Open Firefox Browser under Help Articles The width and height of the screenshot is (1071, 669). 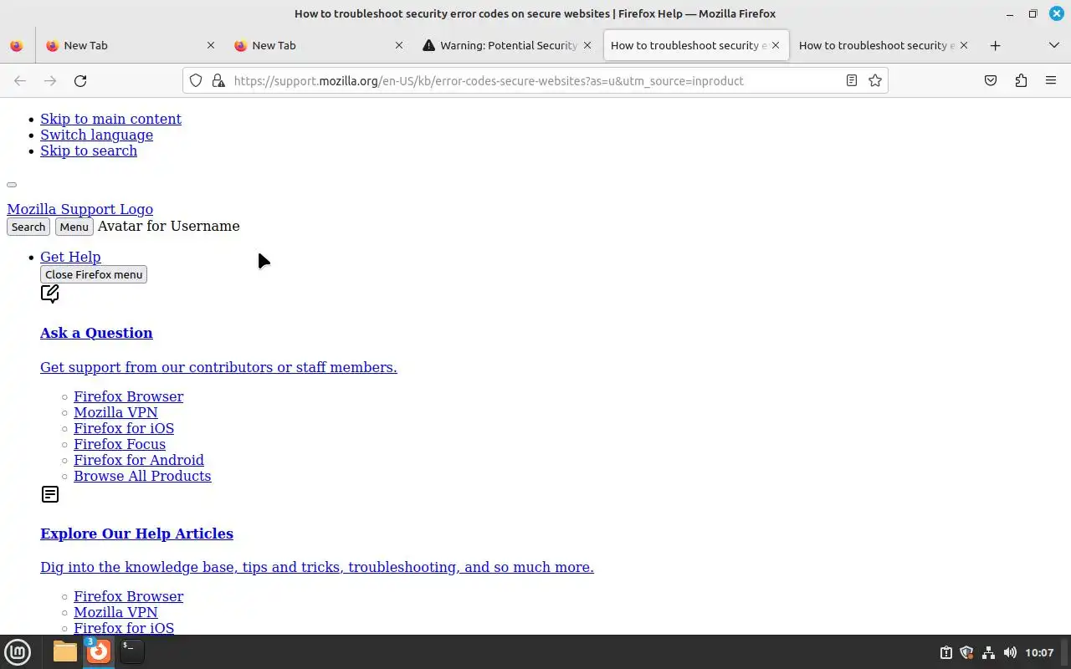click(128, 596)
